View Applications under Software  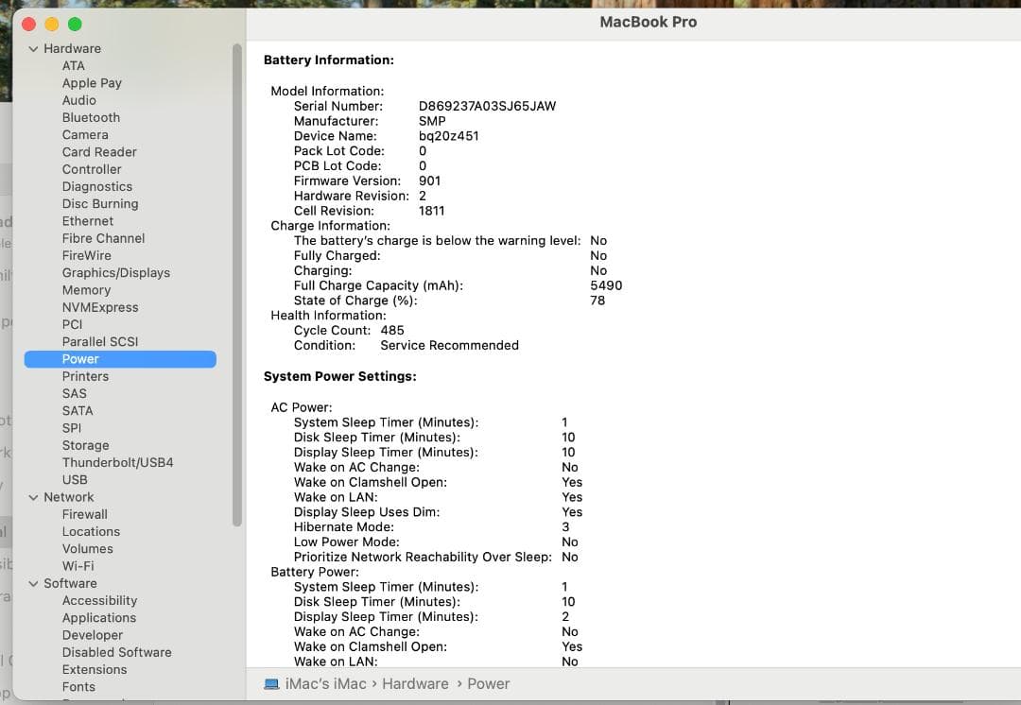pos(99,617)
